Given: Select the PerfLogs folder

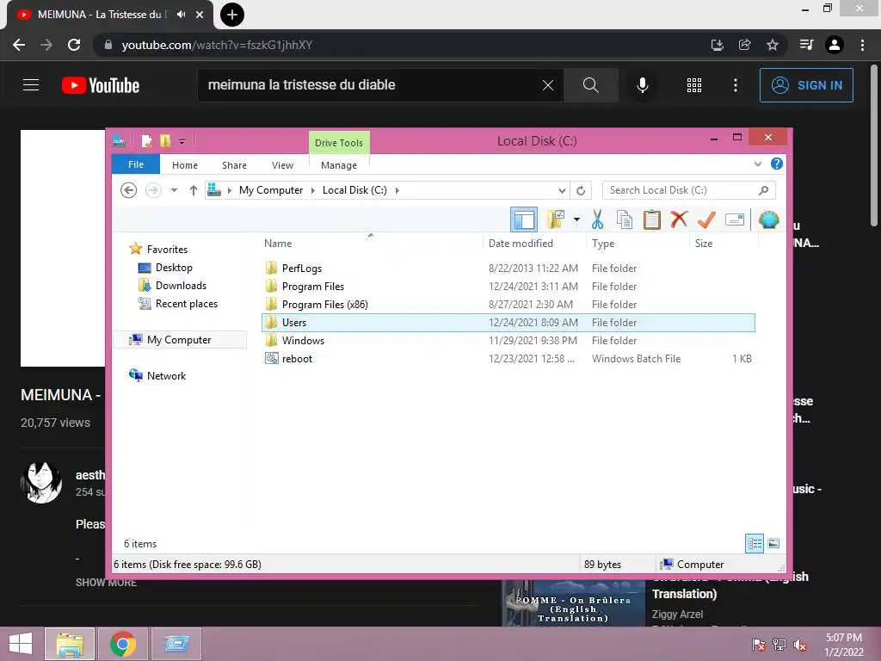Looking at the screenshot, I should coord(508,269).
